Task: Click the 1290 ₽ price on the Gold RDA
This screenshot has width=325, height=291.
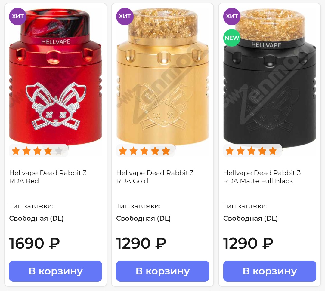Action: coord(141,243)
